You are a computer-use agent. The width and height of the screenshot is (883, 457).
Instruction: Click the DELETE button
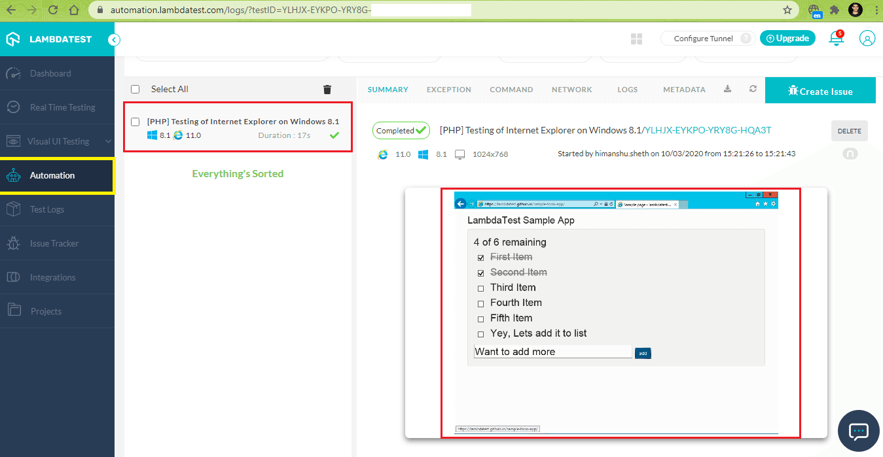pyautogui.click(x=850, y=131)
